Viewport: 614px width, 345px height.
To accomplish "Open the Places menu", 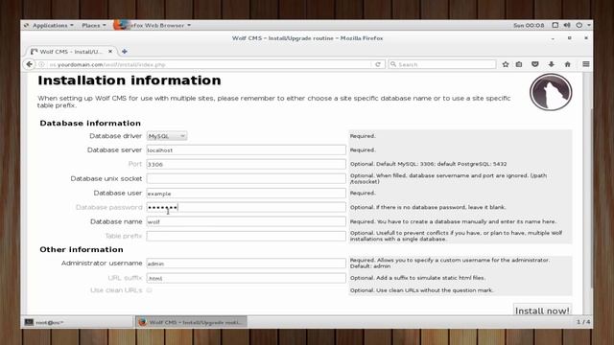I will point(94,26).
